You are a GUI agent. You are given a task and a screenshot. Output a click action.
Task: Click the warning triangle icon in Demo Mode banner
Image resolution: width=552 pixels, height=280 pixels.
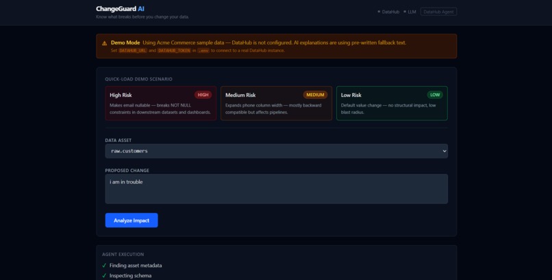105,43
